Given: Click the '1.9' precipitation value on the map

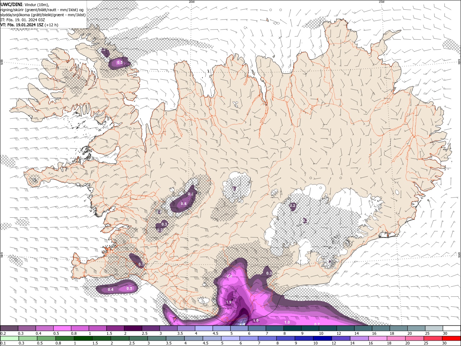Looking at the screenshot, I should pyautogui.click(x=229, y=302).
